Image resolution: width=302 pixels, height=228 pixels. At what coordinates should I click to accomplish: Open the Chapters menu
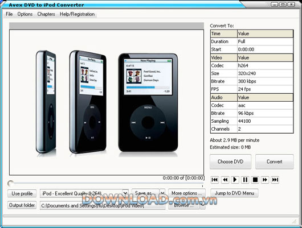click(x=46, y=14)
